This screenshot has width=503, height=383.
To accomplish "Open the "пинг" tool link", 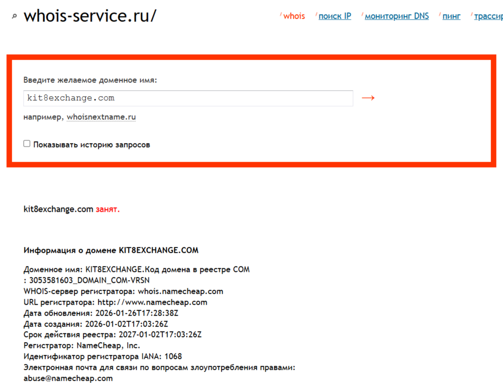I will point(451,16).
